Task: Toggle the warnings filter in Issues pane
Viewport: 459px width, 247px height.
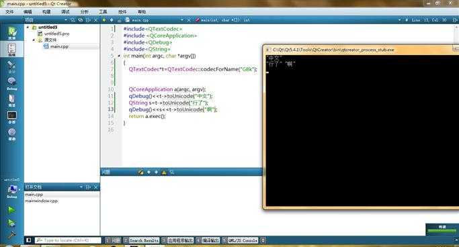Action: click(164, 172)
